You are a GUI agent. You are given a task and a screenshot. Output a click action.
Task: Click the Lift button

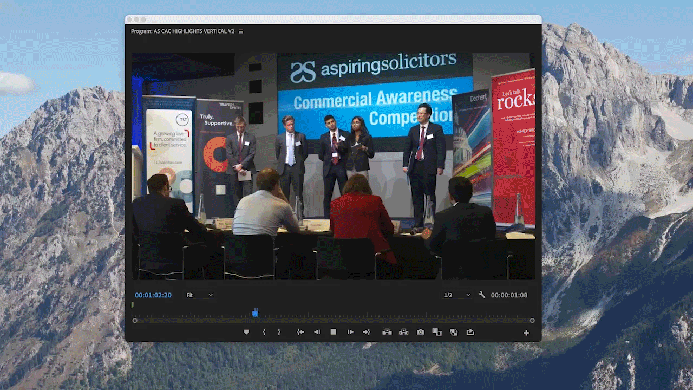pyautogui.click(x=387, y=332)
